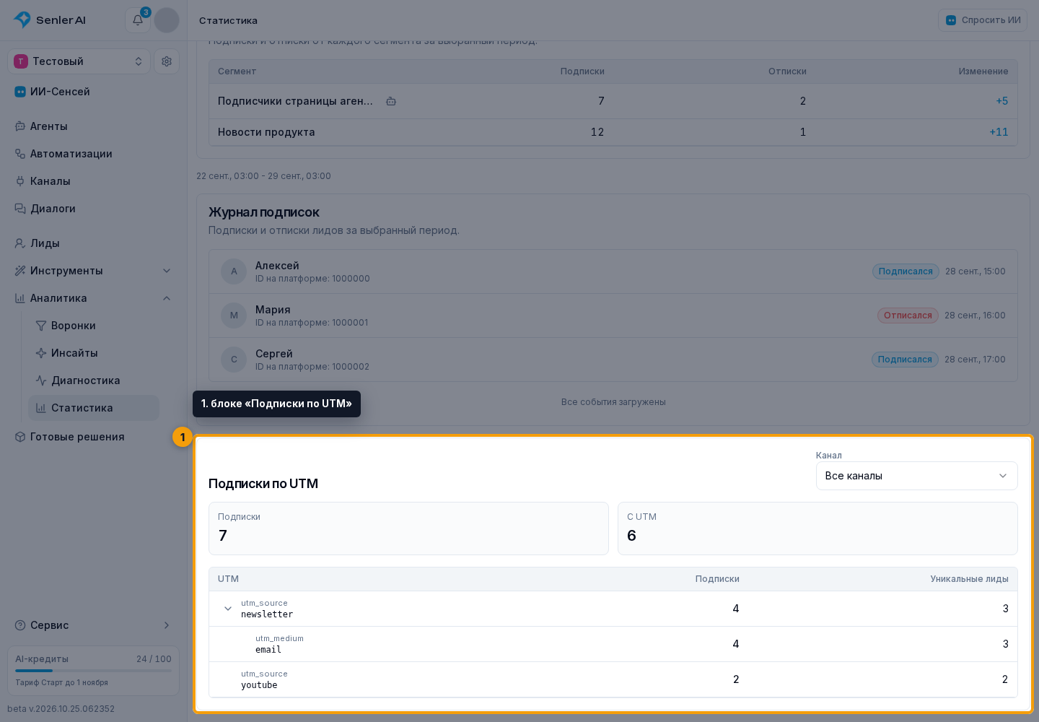Open the Все каналы channel dropdown

click(916, 476)
